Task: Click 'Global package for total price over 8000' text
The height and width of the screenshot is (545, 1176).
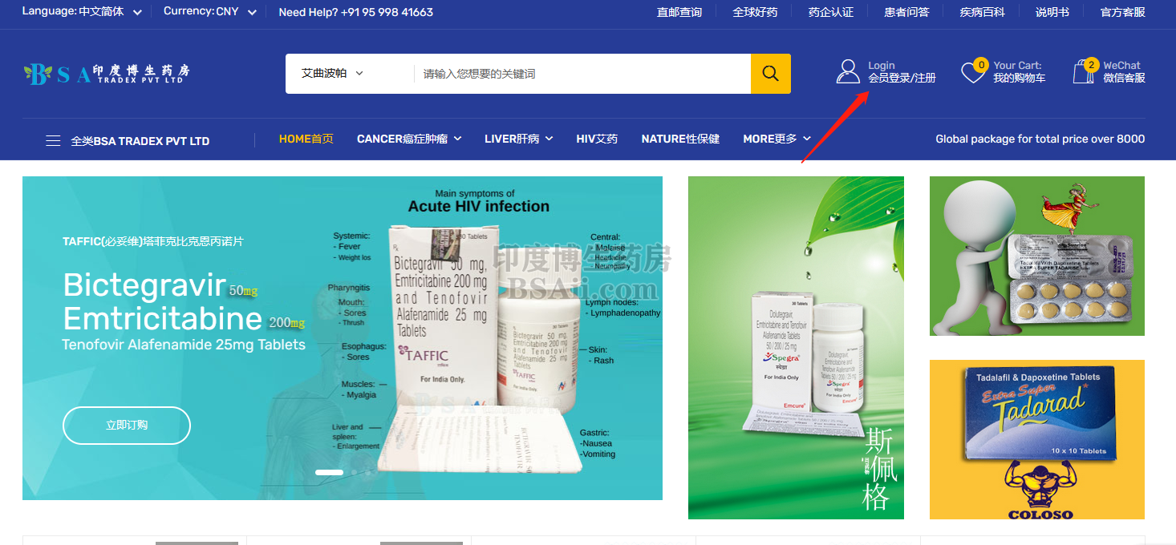Action: tap(1040, 139)
